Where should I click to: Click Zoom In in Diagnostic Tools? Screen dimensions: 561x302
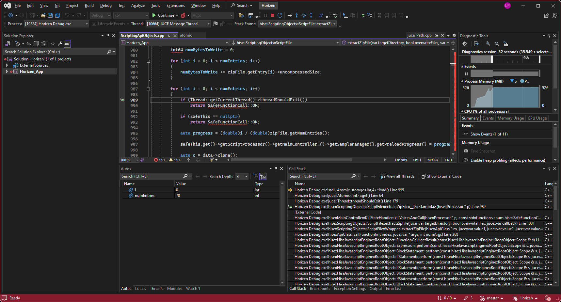click(x=488, y=44)
